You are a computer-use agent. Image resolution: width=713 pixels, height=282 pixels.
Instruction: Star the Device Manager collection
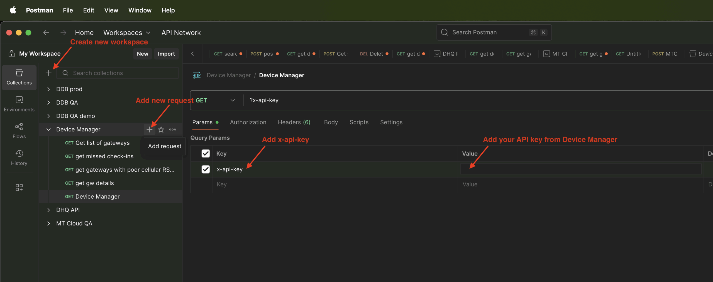point(161,129)
